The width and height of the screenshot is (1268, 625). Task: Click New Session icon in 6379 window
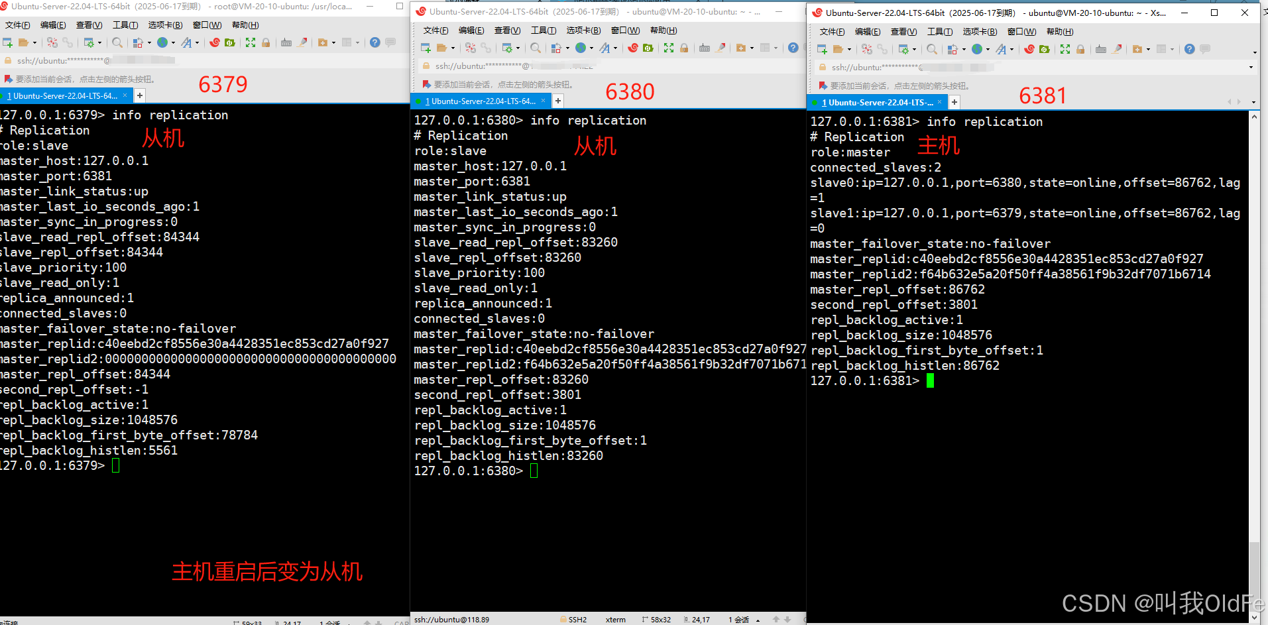[x=7, y=42]
